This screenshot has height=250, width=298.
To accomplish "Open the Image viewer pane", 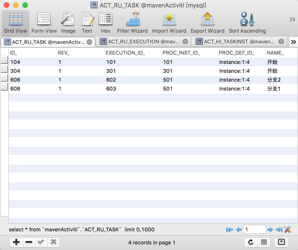I will tap(68, 23).
